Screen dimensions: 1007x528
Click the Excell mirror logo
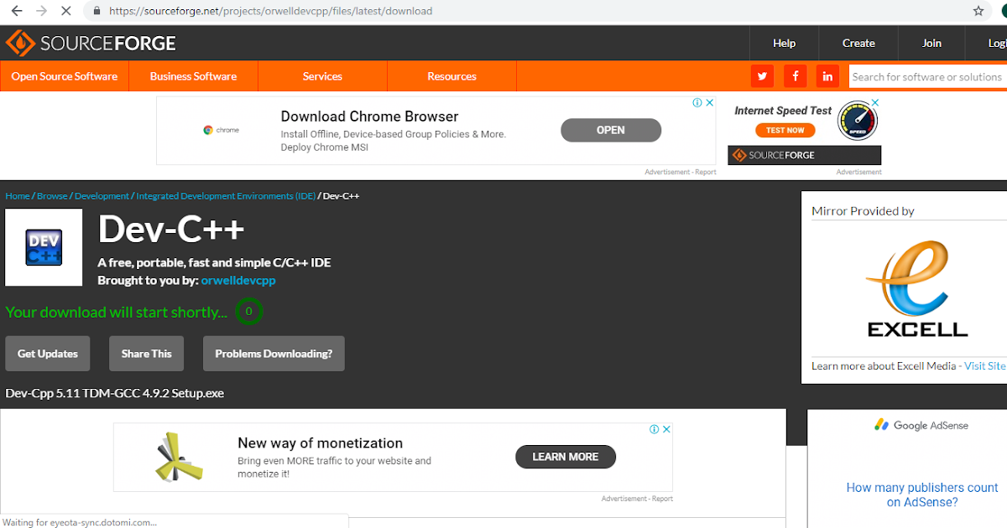pyautogui.click(x=917, y=288)
